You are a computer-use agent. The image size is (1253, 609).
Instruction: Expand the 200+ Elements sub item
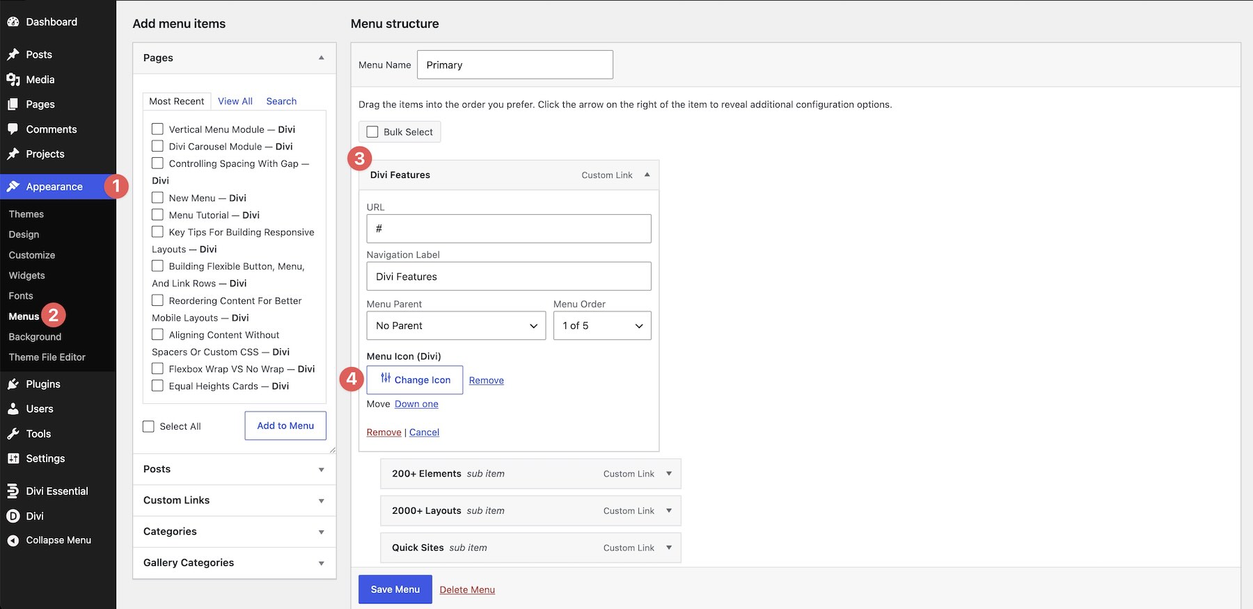click(669, 473)
